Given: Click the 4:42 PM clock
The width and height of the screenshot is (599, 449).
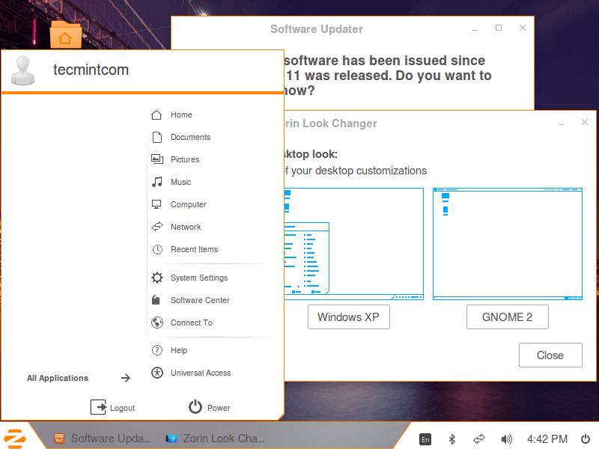Looking at the screenshot, I should tap(547, 439).
